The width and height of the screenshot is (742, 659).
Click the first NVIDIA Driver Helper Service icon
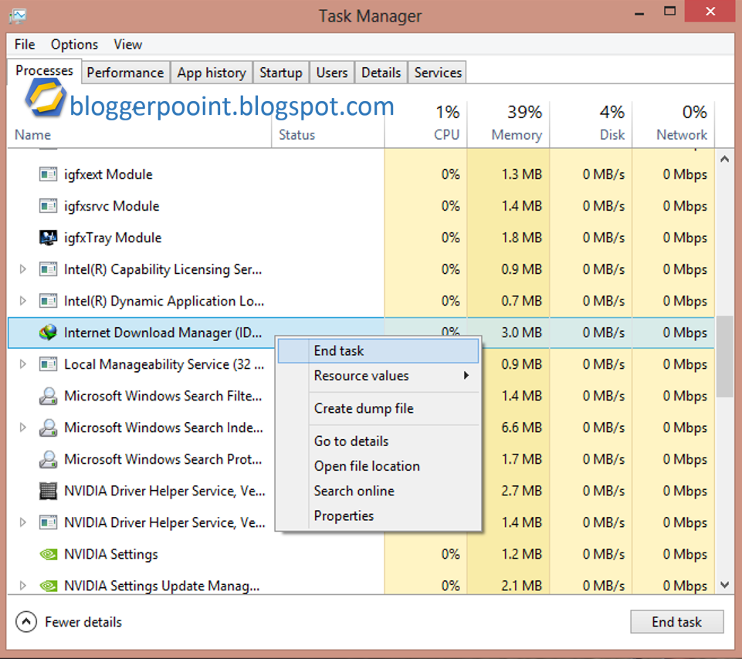tap(48, 491)
